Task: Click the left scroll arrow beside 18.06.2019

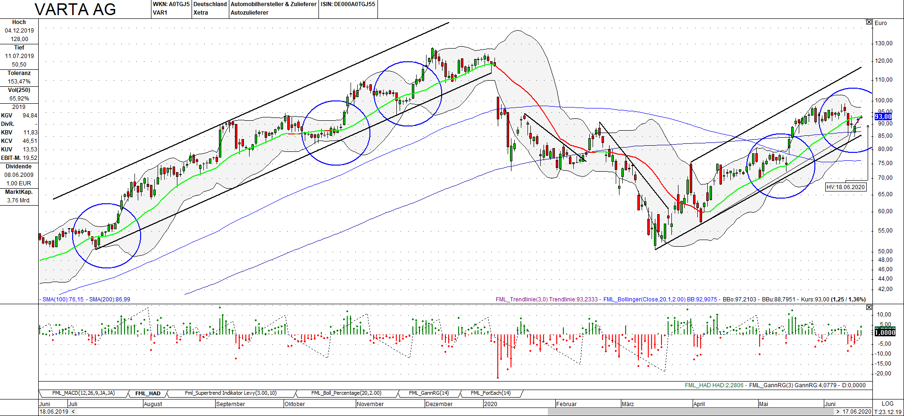Action: click(x=73, y=412)
